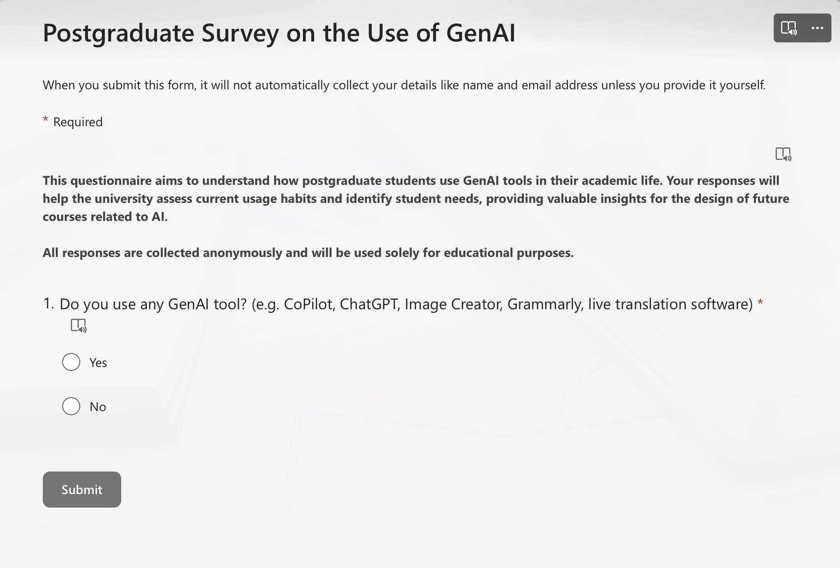
Task: Select the Yes radio button
Action: pyautogui.click(x=71, y=362)
